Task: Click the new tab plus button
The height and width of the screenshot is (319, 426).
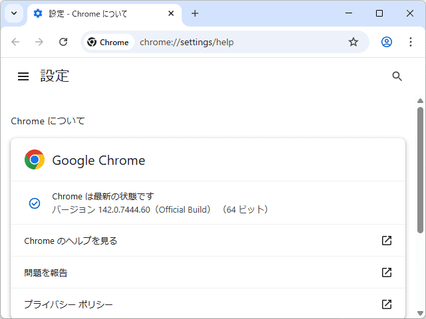Action: coord(195,13)
